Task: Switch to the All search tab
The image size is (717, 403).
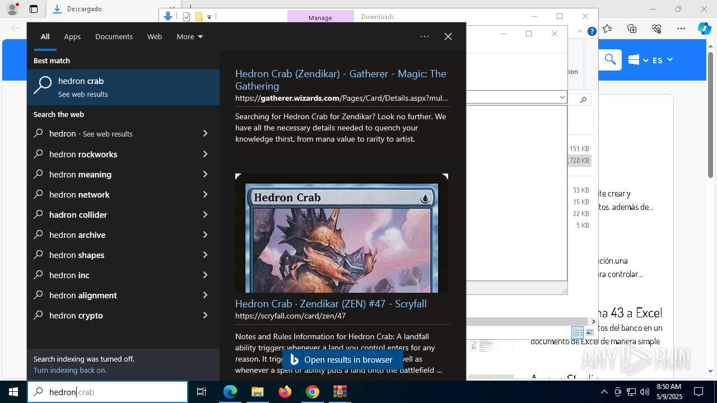Action: pos(45,36)
